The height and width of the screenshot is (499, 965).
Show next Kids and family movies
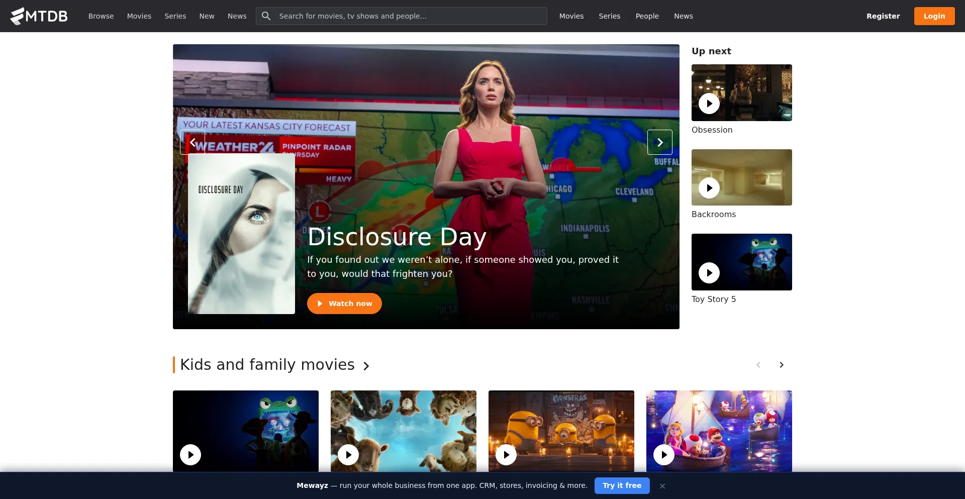(782, 365)
